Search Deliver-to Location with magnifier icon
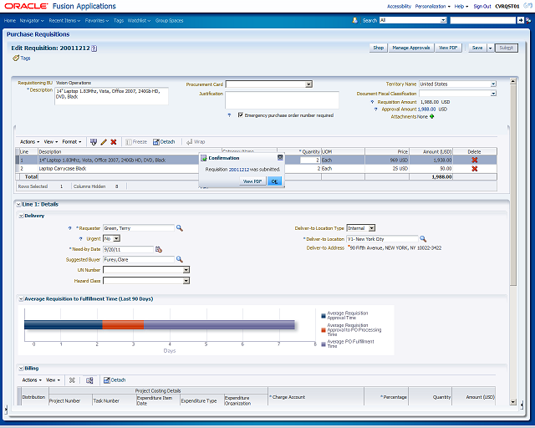 [x=423, y=239]
